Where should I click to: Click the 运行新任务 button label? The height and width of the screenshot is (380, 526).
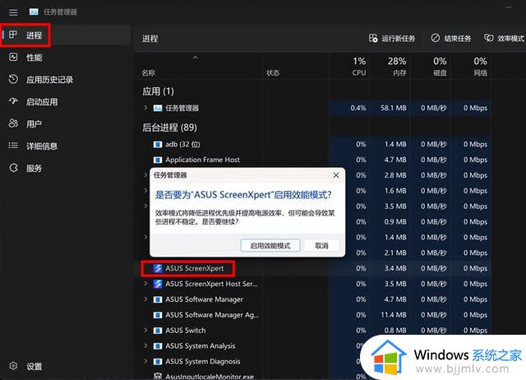(x=399, y=39)
